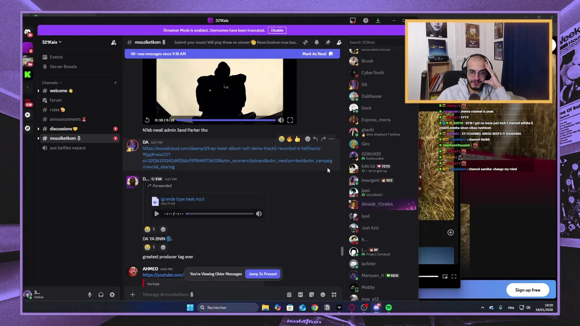Viewport: 580px width, 326px height.
Task: Enter fullscreen on the video player
Action: coord(290,120)
